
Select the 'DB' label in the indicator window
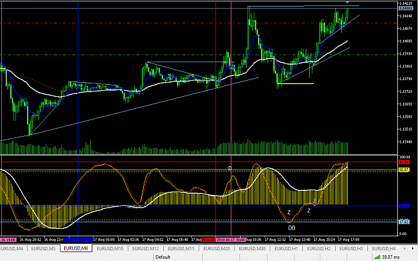click(292, 228)
